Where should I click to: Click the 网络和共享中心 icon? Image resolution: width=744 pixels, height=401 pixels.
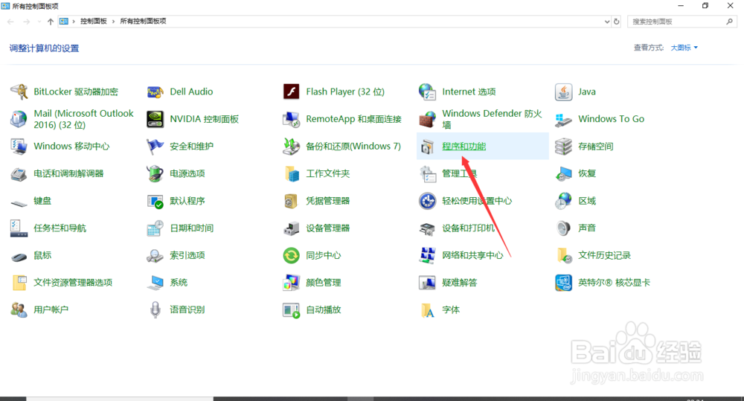coord(428,255)
